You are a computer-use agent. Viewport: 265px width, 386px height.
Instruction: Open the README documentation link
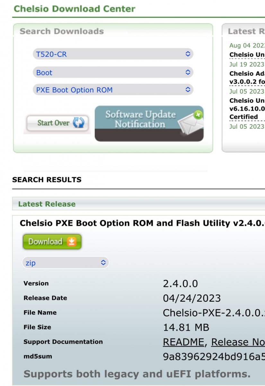(183, 342)
